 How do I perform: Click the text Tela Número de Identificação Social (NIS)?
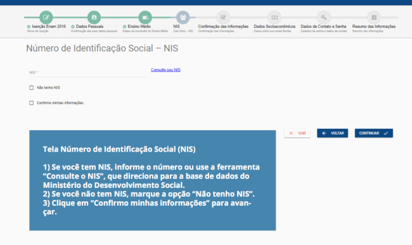119,149
